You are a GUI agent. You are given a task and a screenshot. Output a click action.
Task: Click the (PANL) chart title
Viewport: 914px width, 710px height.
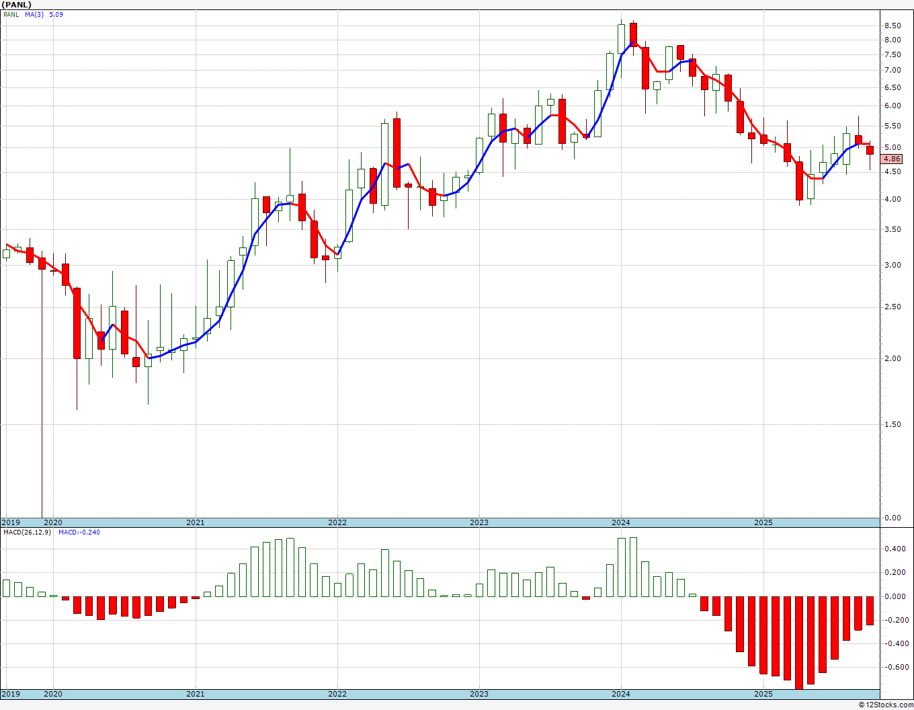pyautogui.click(x=17, y=5)
